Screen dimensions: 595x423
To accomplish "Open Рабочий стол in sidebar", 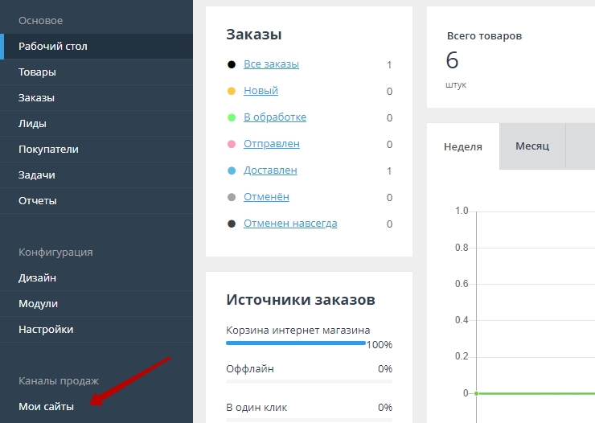I will click(53, 47).
